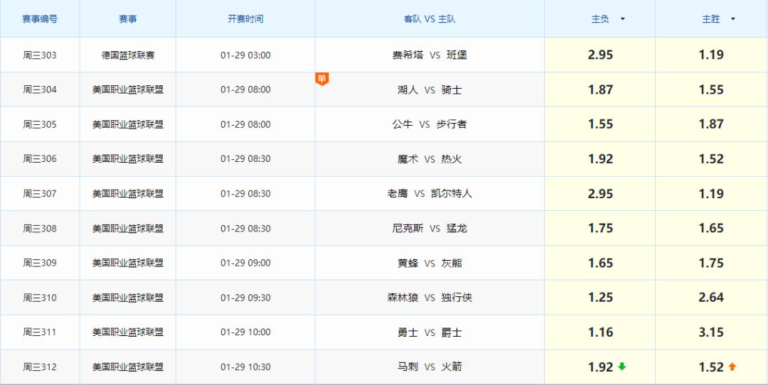768x385 pixels.
Task: Click 01-29 08:00 in the 周三305 row
Action: tap(245, 125)
